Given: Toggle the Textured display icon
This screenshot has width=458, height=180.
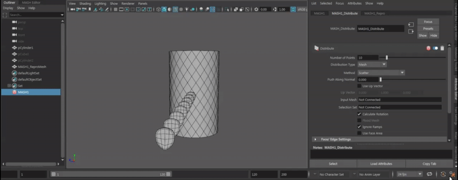Looking at the screenshot, I should click(181, 10).
